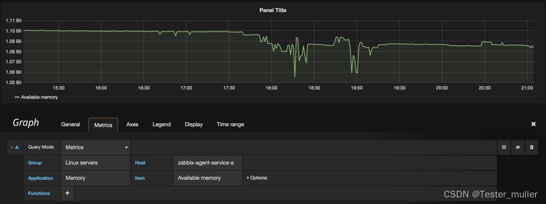Add a function with the plus button
The width and height of the screenshot is (546, 204).
(x=67, y=193)
